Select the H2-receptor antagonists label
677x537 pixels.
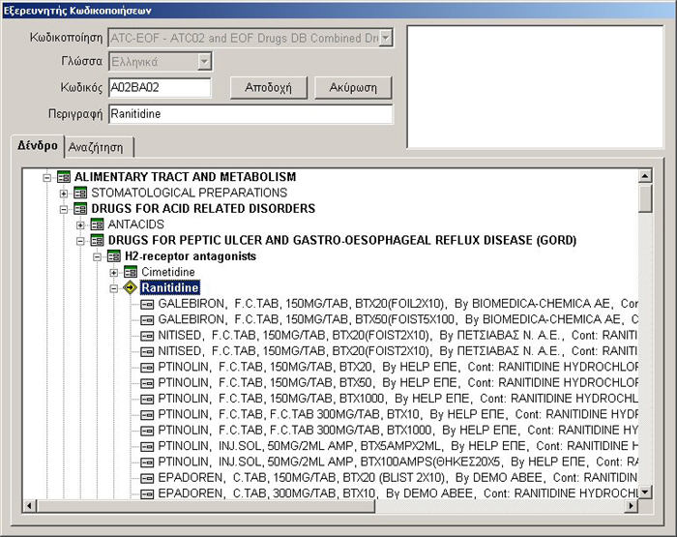point(191,256)
